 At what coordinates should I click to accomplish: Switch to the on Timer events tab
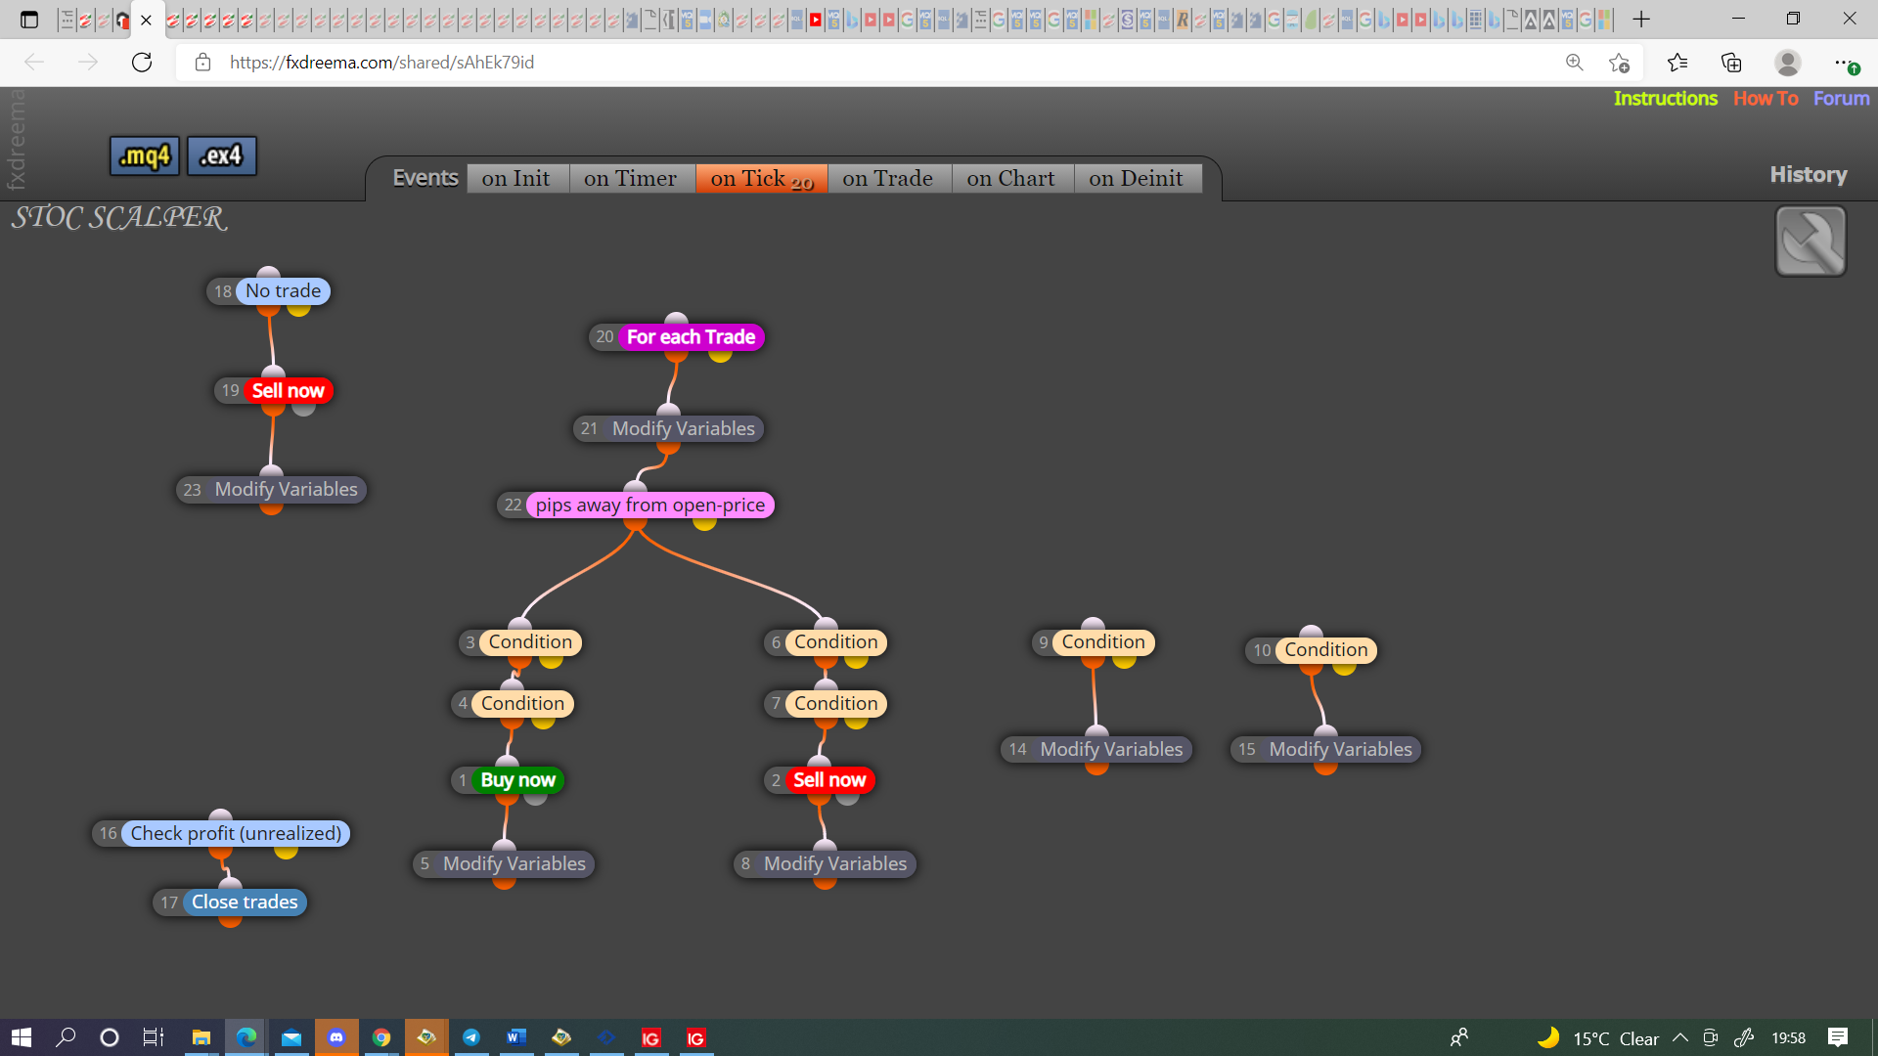point(631,178)
